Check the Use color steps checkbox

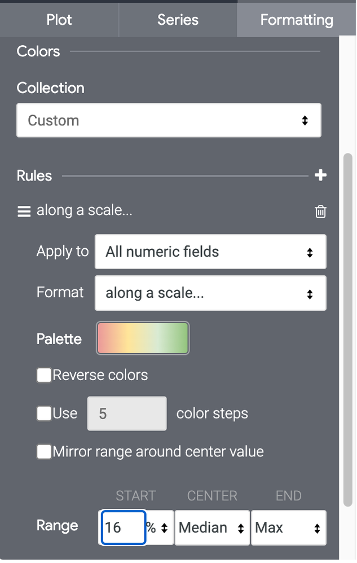click(x=44, y=414)
